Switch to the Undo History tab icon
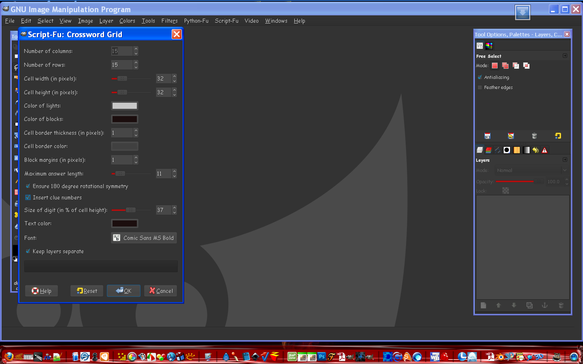Image resolution: width=583 pixels, height=364 pixels. pos(535,150)
